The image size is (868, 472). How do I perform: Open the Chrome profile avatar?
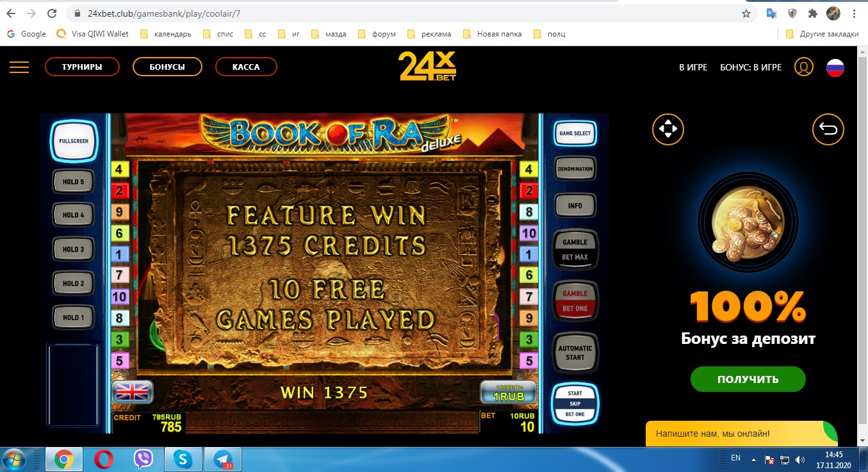[833, 13]
